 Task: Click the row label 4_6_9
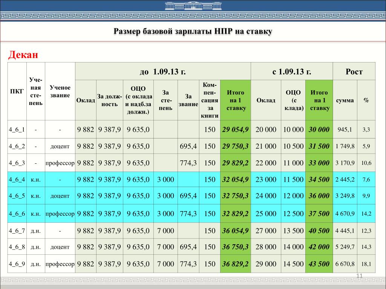(17, 264)
